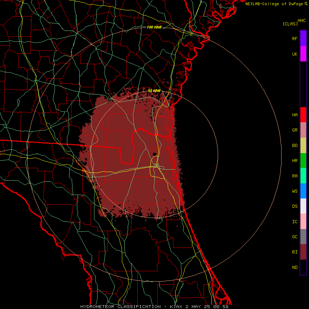The image size is (309, 309).
Task: Select the IC light-pink legend swatch
Action: click(x=303, y=221)
